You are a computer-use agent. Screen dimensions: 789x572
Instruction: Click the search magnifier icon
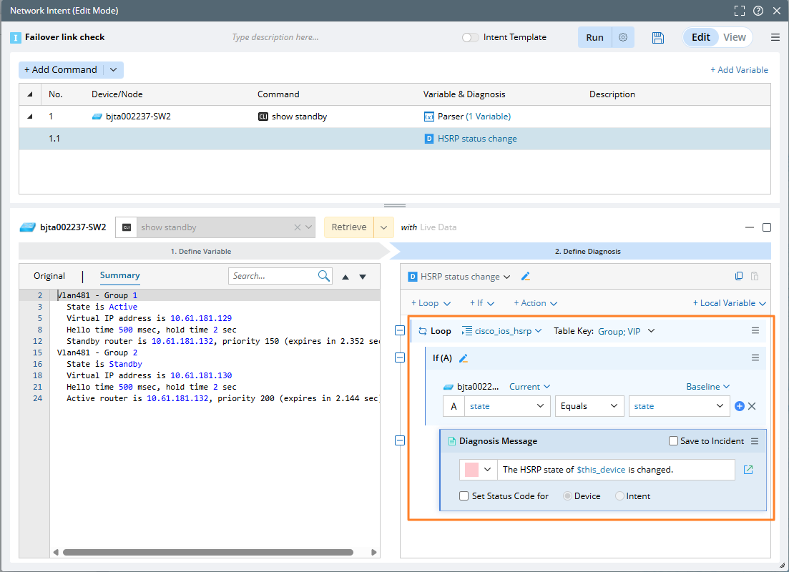click(x=324, y=276)
